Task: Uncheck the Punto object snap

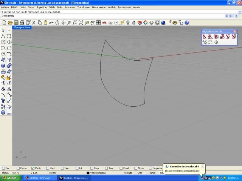Action: (33, 168)
